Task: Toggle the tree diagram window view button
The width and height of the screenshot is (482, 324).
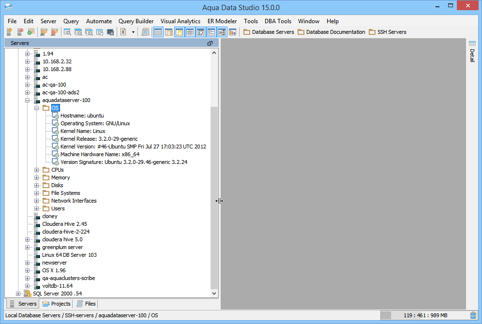Action: coord(222,32)
